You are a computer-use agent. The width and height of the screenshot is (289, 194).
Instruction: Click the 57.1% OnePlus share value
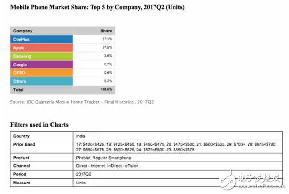107,39
